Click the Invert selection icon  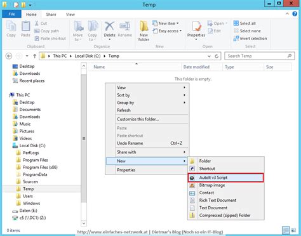236,39
